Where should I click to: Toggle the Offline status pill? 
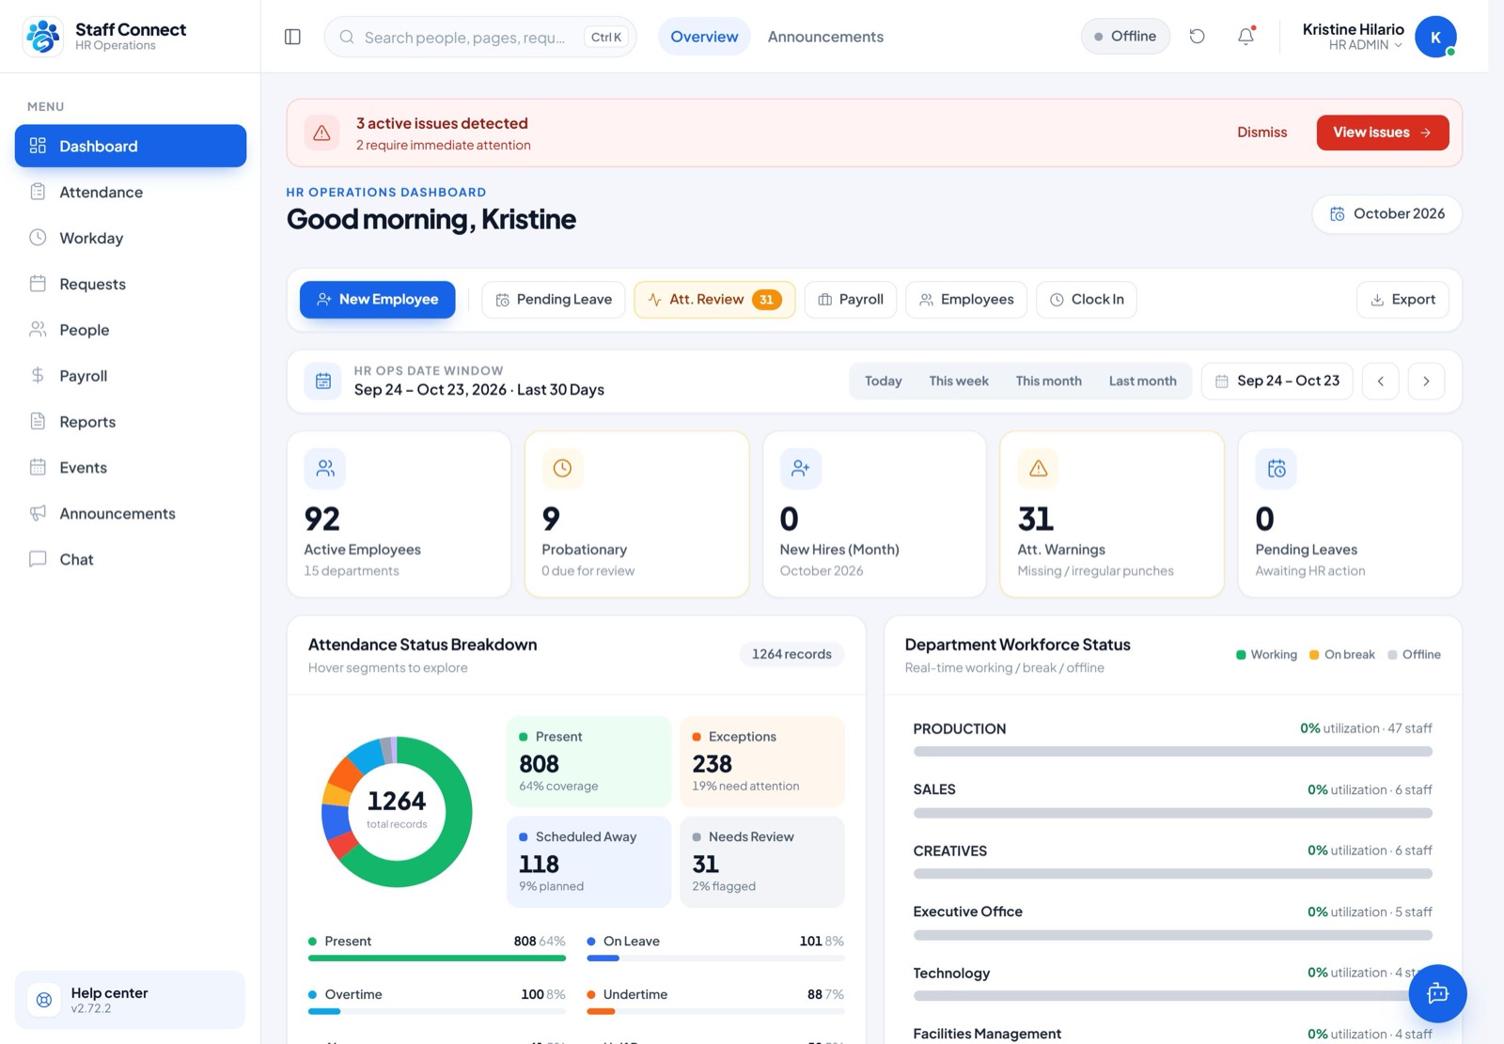point(1125,37)
